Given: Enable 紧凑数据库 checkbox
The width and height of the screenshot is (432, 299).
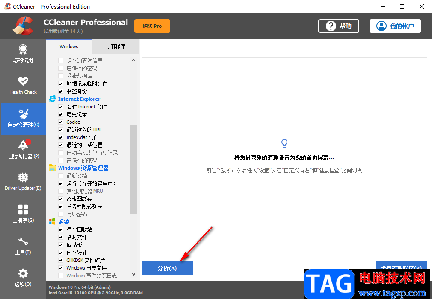Looking at the screenshot, I should click(x=61, y=76).
